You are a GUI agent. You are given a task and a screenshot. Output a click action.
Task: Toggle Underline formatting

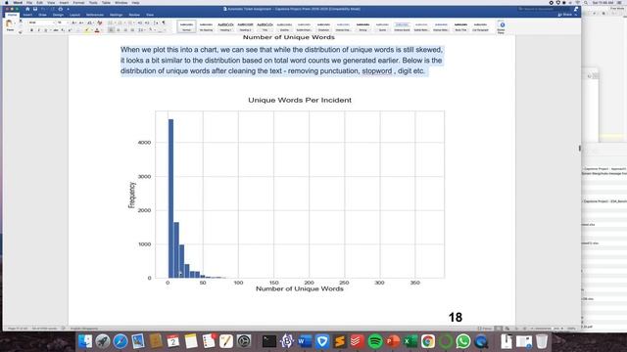click(x=45, y=30)
